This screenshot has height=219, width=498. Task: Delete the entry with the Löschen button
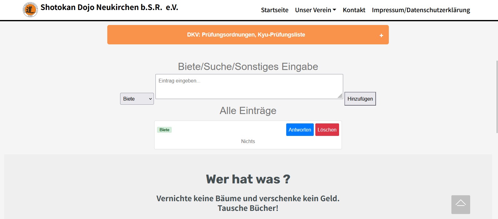pos(327,130)
